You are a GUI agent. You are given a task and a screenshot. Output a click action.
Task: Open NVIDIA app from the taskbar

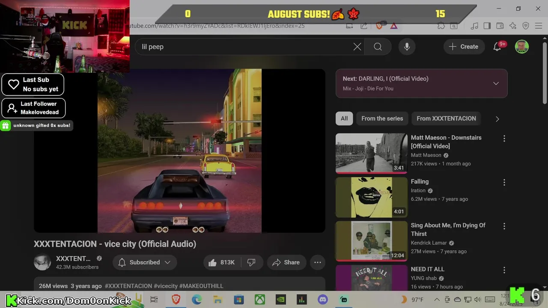pyautogui.click(x=281, y=299)
